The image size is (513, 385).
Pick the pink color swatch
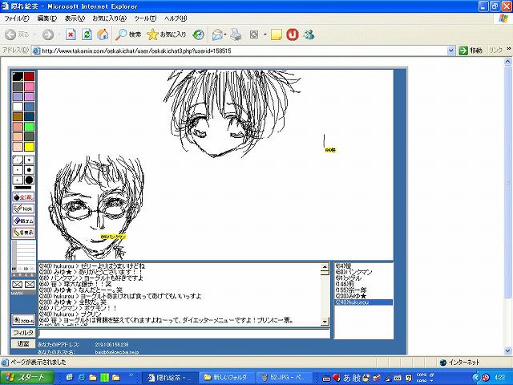point(29,87)
